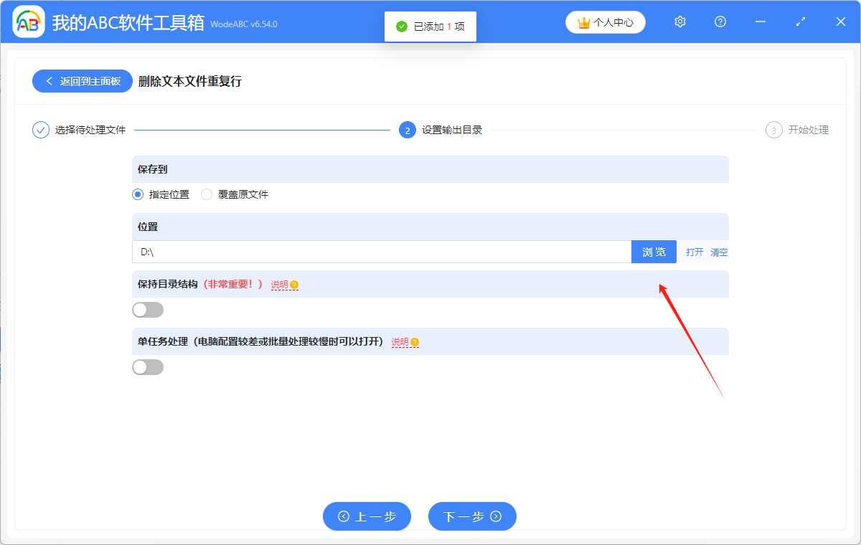Click the crown icon in 个人中心

coord(583,22)
